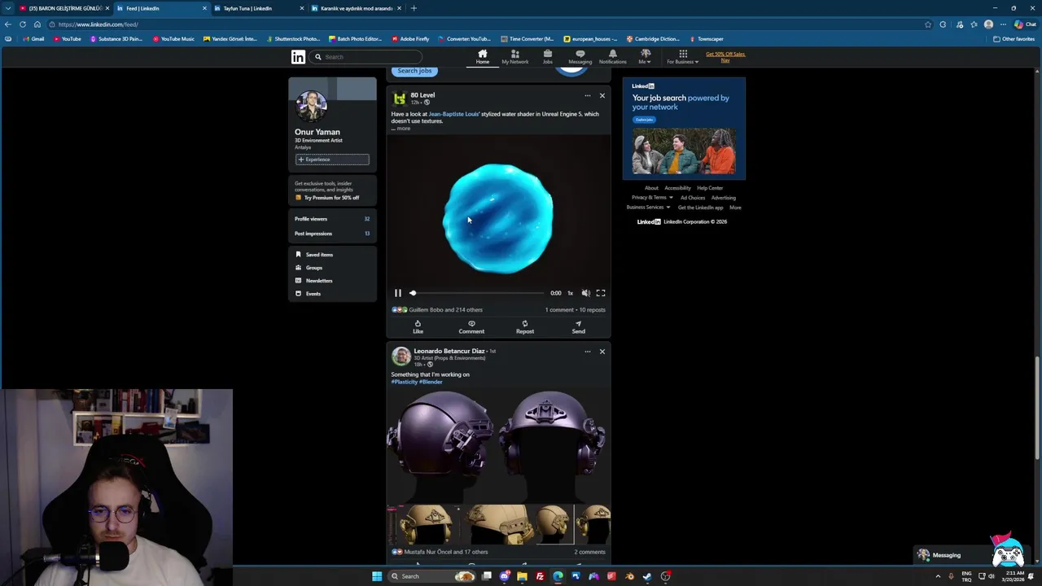Click Explore jobs in LinkedIn ad
Image resolution: width=1042 pixels, height=586 pixels.
(x=644, y=120)
